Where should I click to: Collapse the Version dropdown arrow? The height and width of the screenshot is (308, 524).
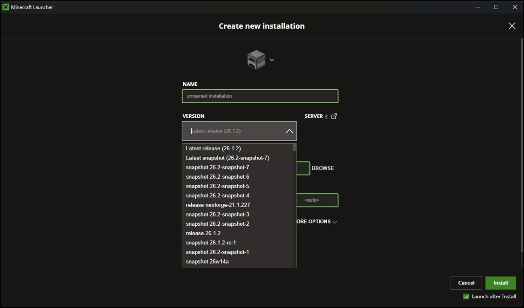289,131
